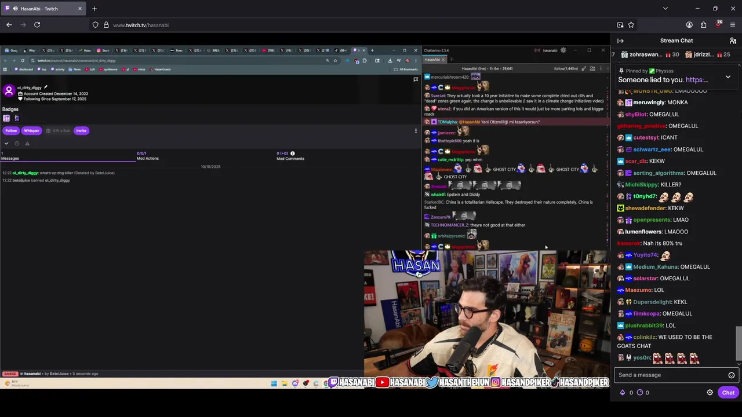Click username Dupersdelight in chat
This screenshot has width=742, height=417.
[652, 302]
